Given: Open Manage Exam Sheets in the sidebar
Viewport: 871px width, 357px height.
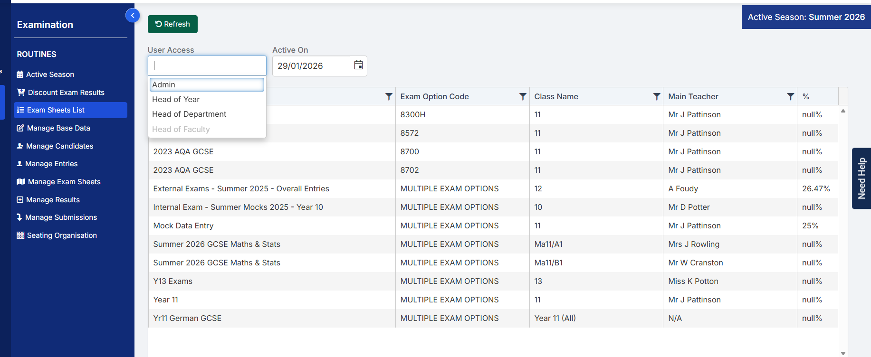Looking at the screenshot, I should [64, 182].
